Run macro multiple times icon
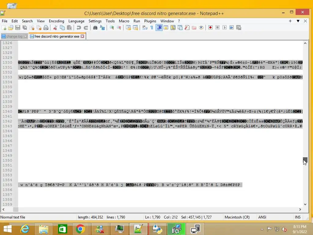313x235 pixels. (232, 28)
